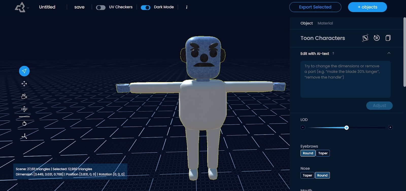Viewport: 406px width, 191px height.
Task: Click the question mark beside Edit with AI-text
Action: coord(333,53)
